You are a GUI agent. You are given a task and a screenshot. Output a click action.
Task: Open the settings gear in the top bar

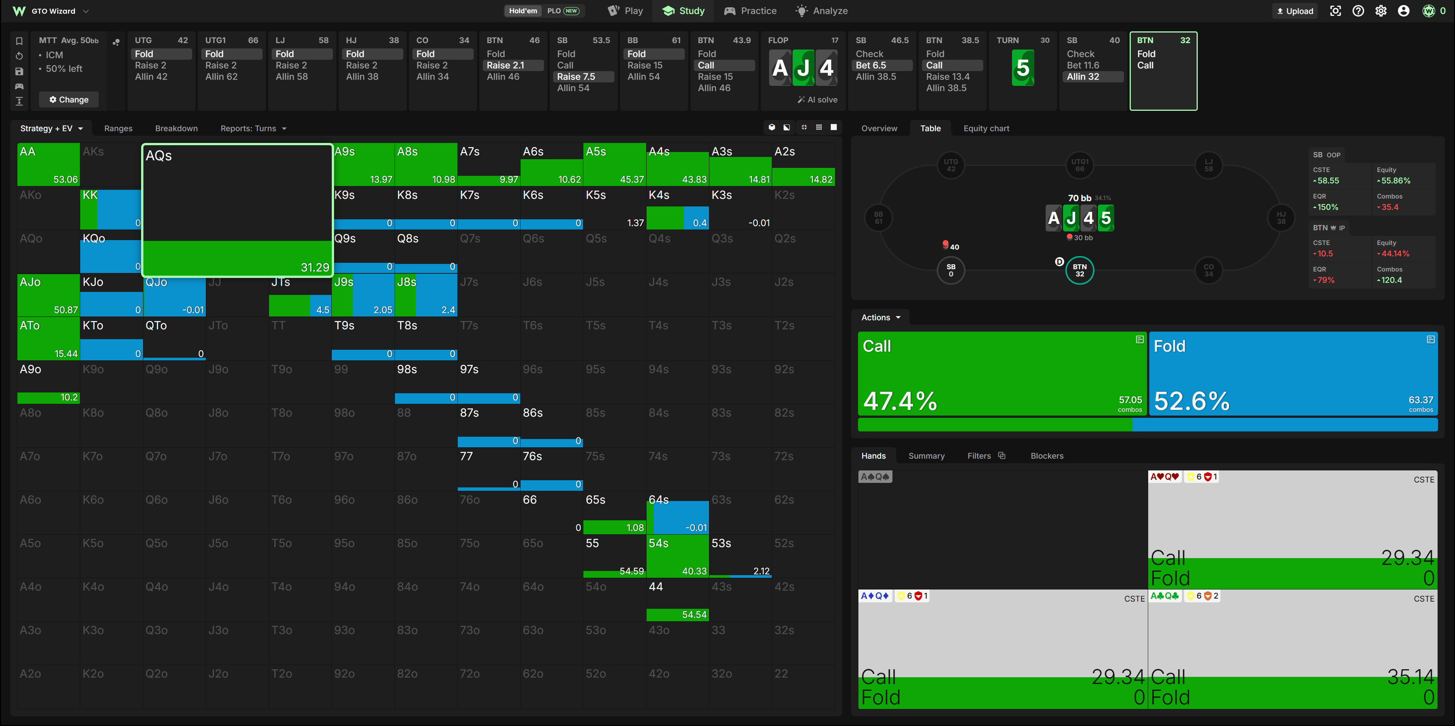tap(1381, 11)
